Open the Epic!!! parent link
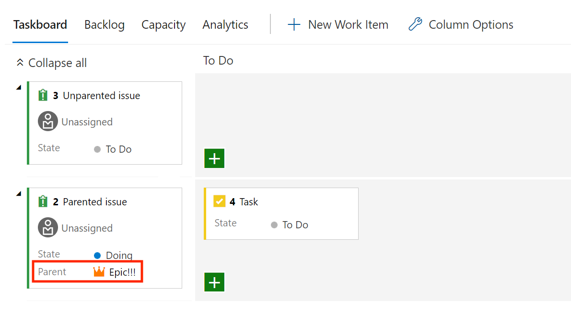 coord(122,272)
